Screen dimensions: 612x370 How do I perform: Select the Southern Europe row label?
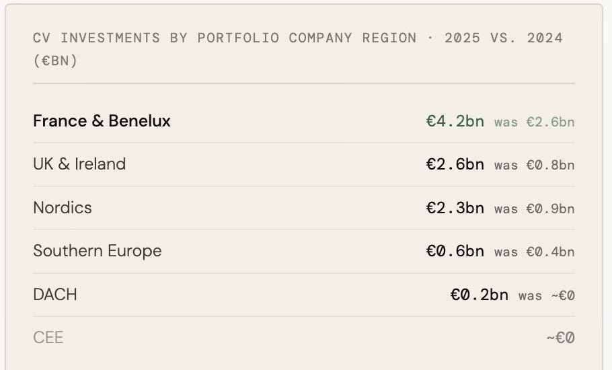pos(98,251)
